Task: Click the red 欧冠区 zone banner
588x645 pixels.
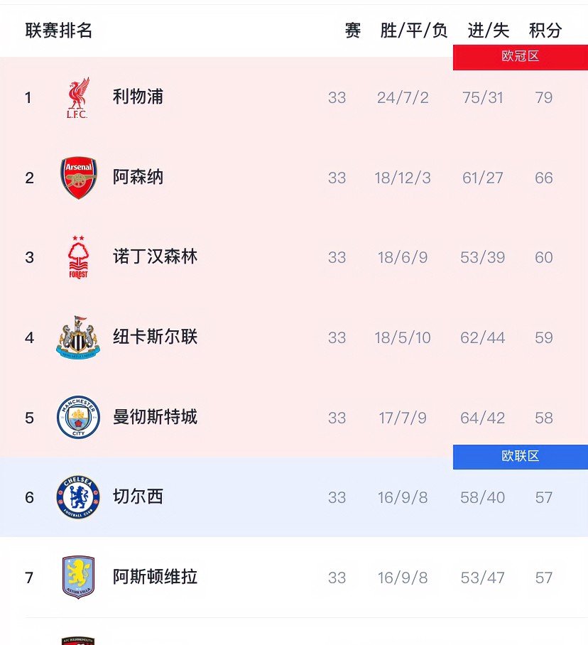Action: point(521,57)
